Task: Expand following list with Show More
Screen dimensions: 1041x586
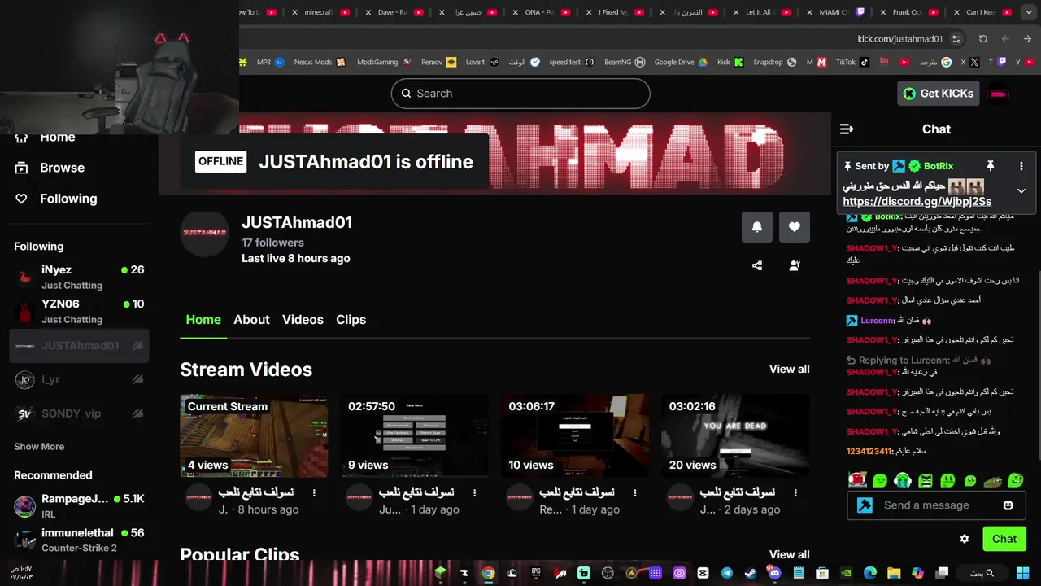Action: click(39, 446)
